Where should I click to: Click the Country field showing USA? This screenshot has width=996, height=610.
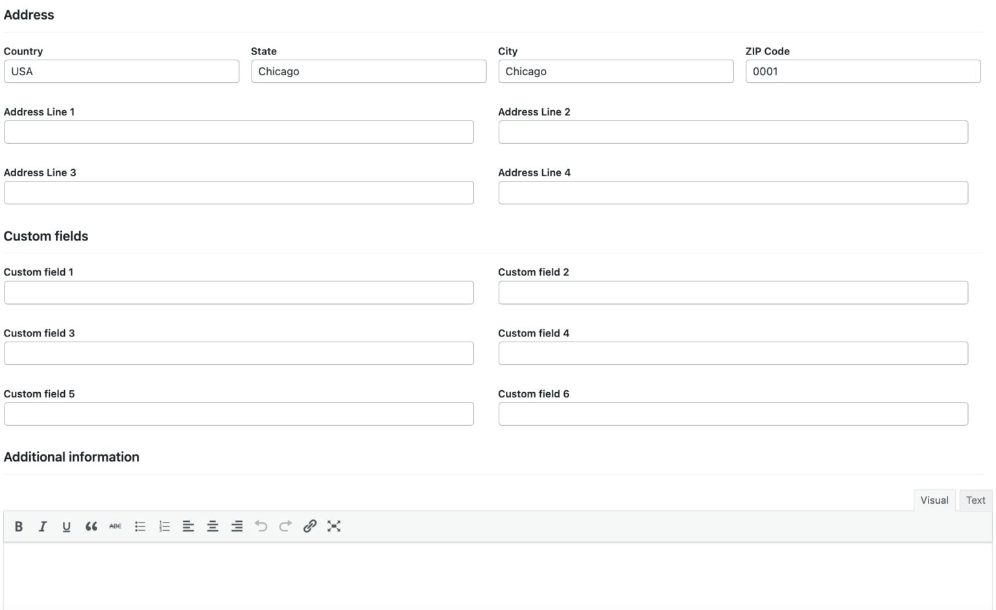tap(121, 71)
